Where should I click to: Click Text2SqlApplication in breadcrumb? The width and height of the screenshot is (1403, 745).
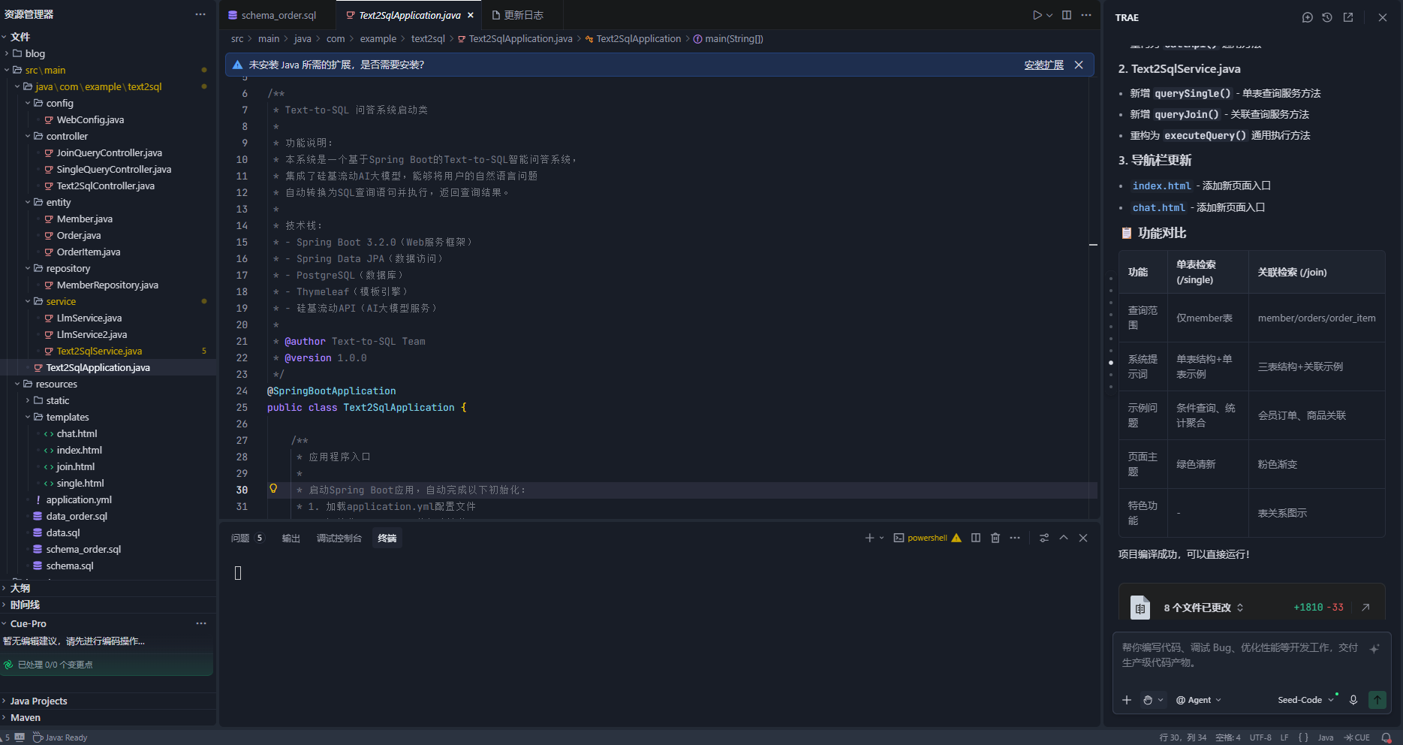coord(639,39)
